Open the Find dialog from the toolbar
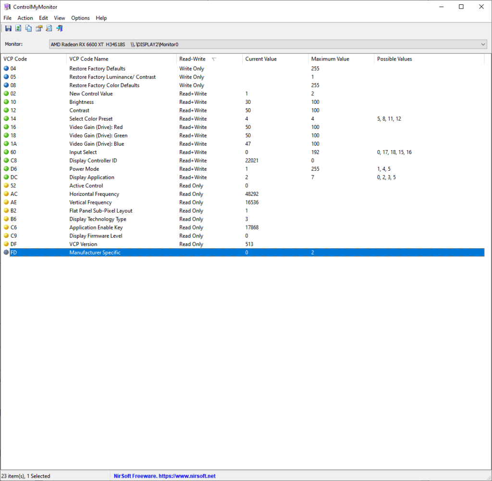The width and height of the screenshot is (492, 481). [x=49, y=28]
